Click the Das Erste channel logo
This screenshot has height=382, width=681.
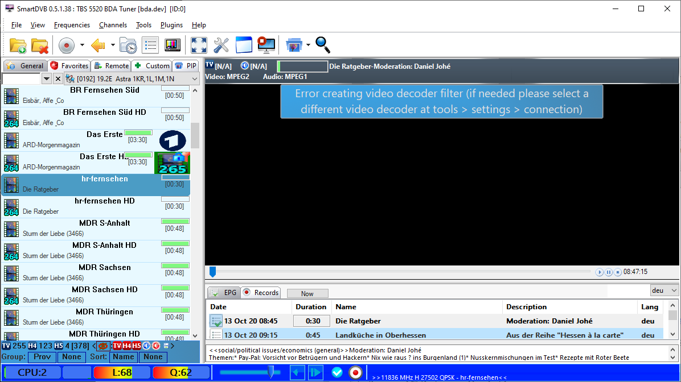[173, 140]
